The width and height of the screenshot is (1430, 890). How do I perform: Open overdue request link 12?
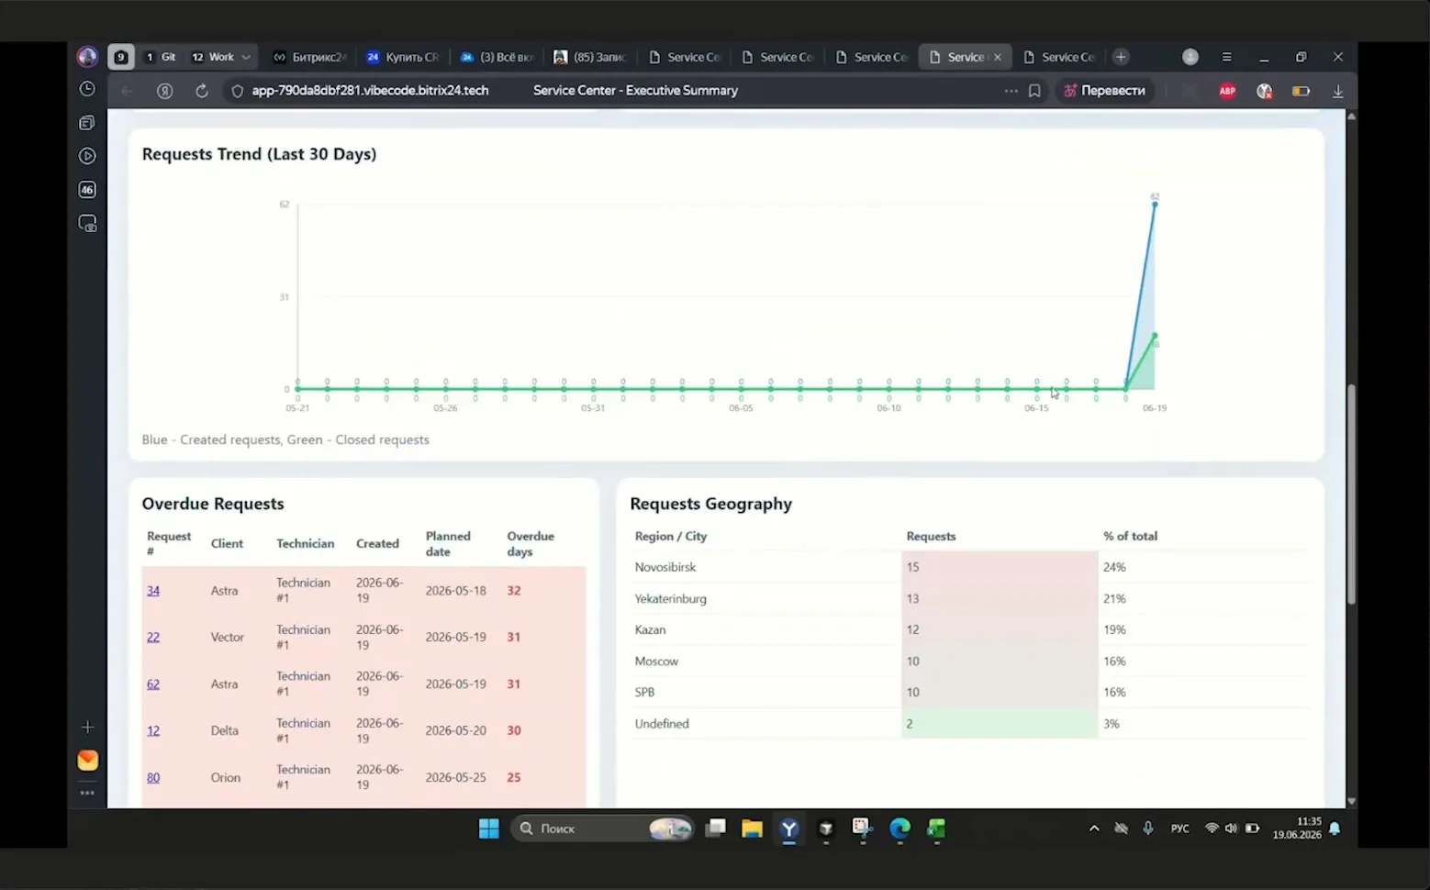[x=153, y=731]
